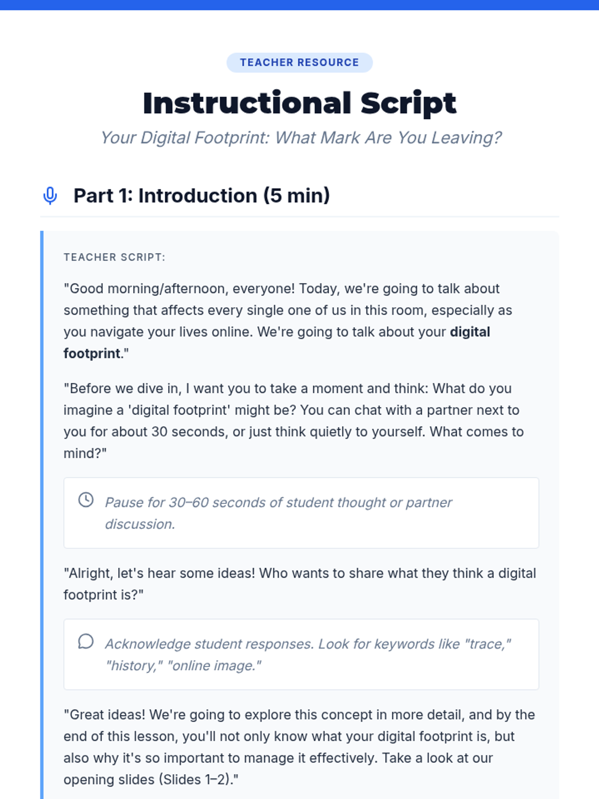Click the TEACHER SCRIPT label
This screenshot has height=799, width=599.
point(114,257)
